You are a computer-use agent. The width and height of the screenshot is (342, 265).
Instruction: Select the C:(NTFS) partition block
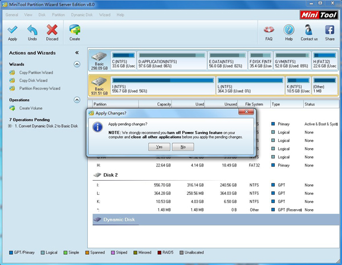124,60
